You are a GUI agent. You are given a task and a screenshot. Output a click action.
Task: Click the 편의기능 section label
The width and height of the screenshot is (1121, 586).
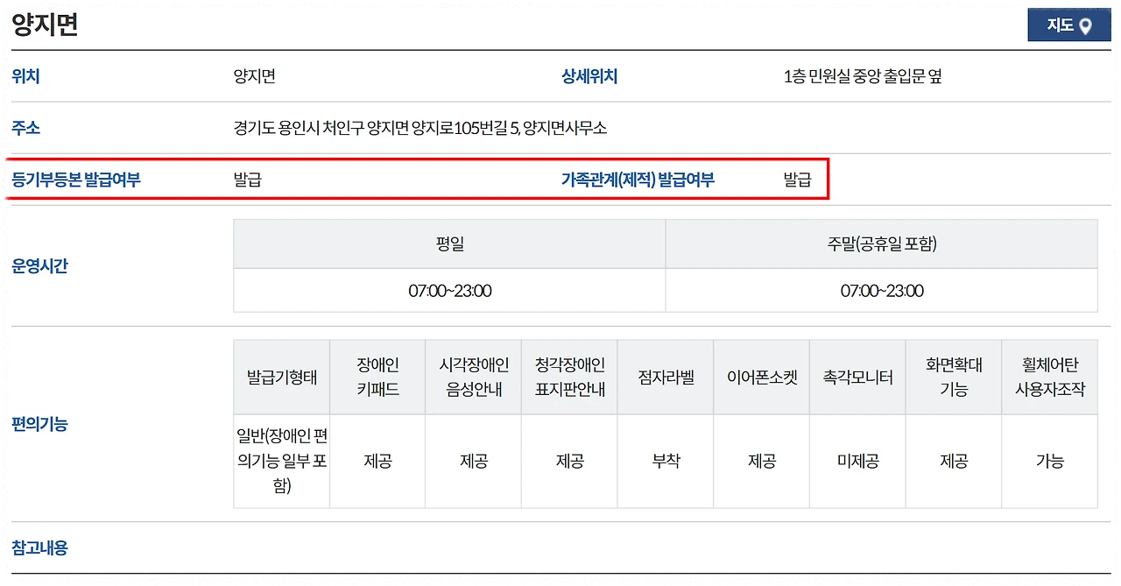point(40,425)
